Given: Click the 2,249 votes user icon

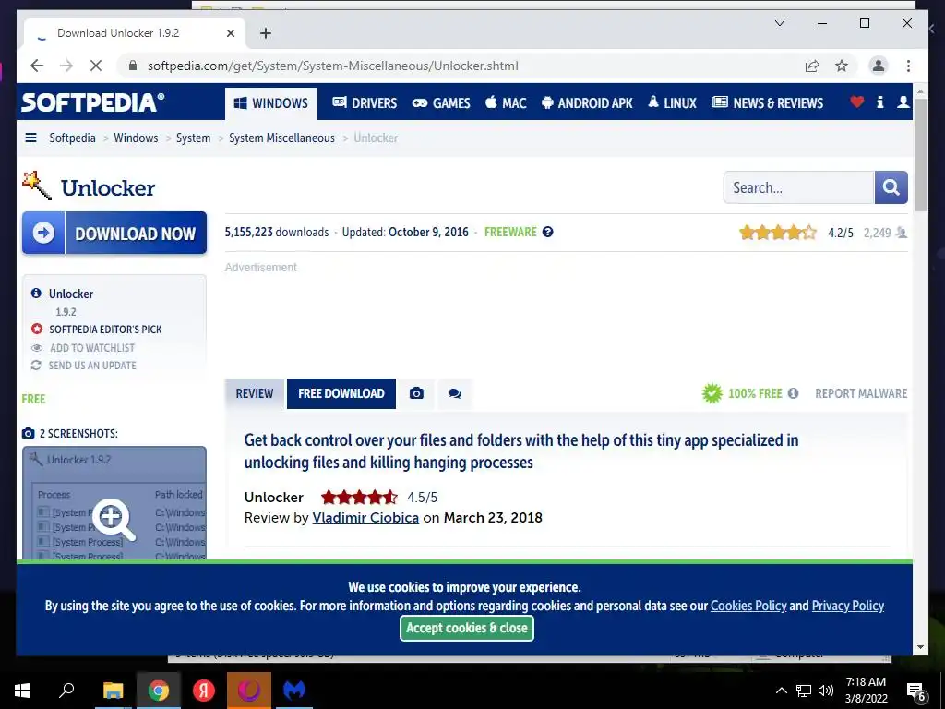Looking at the screenshot, I should 901,233.
